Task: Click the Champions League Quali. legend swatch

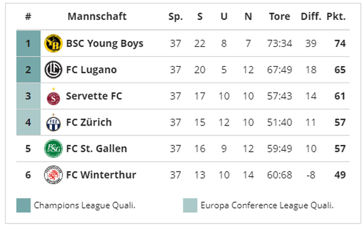Action: (23, 205)
